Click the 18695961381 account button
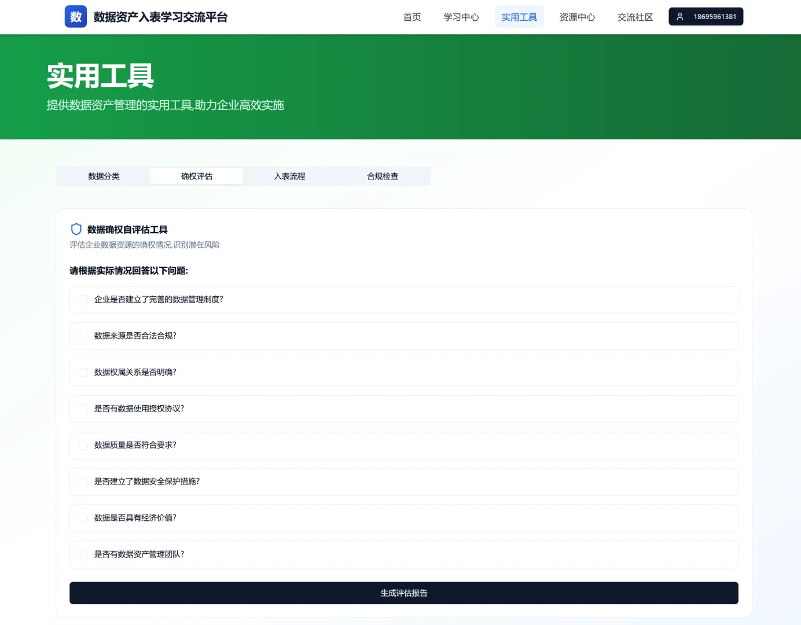Image resolution: width=801 pixels, height=625 pixels. point(706,16)
